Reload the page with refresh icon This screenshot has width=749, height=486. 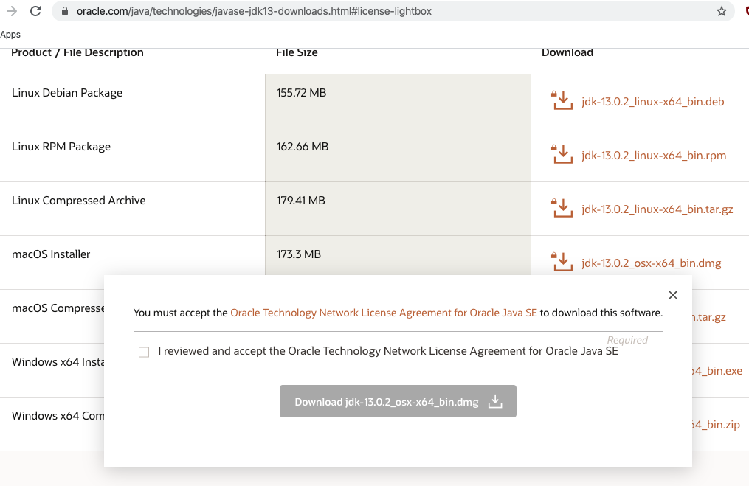pyautogui.click(x=35, y=11)
